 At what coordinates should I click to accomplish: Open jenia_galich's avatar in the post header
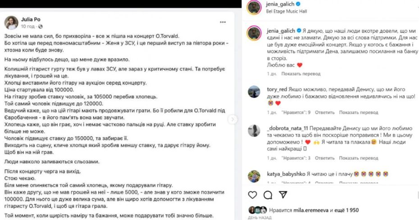click(x=255, y=7)
